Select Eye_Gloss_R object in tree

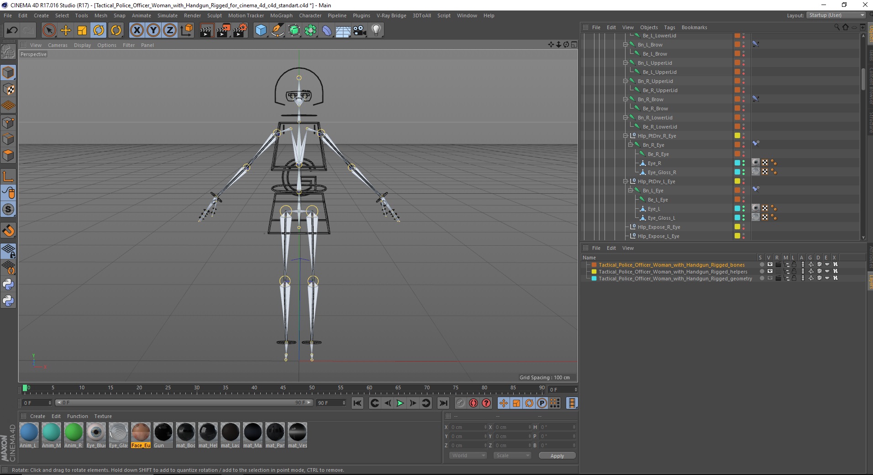[662, 172]
